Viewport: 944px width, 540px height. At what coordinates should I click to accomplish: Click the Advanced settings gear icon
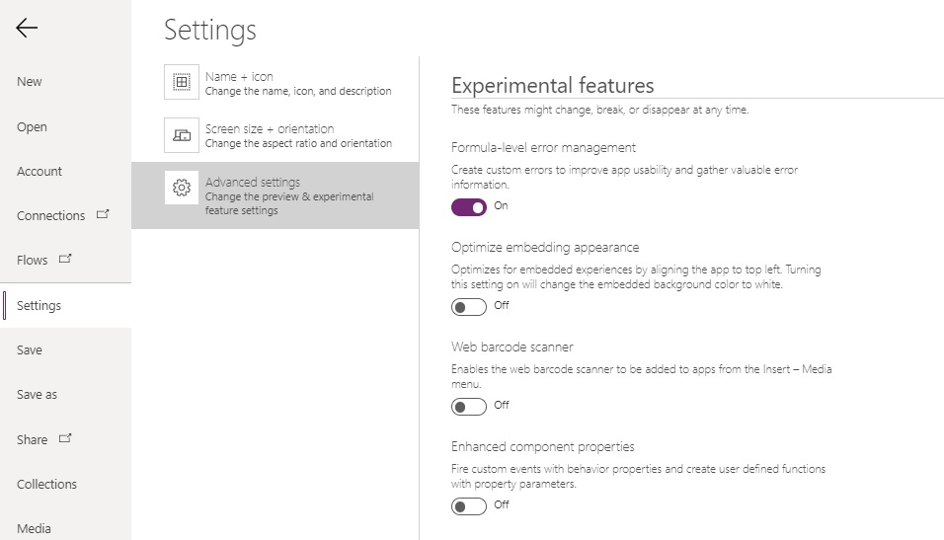(x=182, y=188)
